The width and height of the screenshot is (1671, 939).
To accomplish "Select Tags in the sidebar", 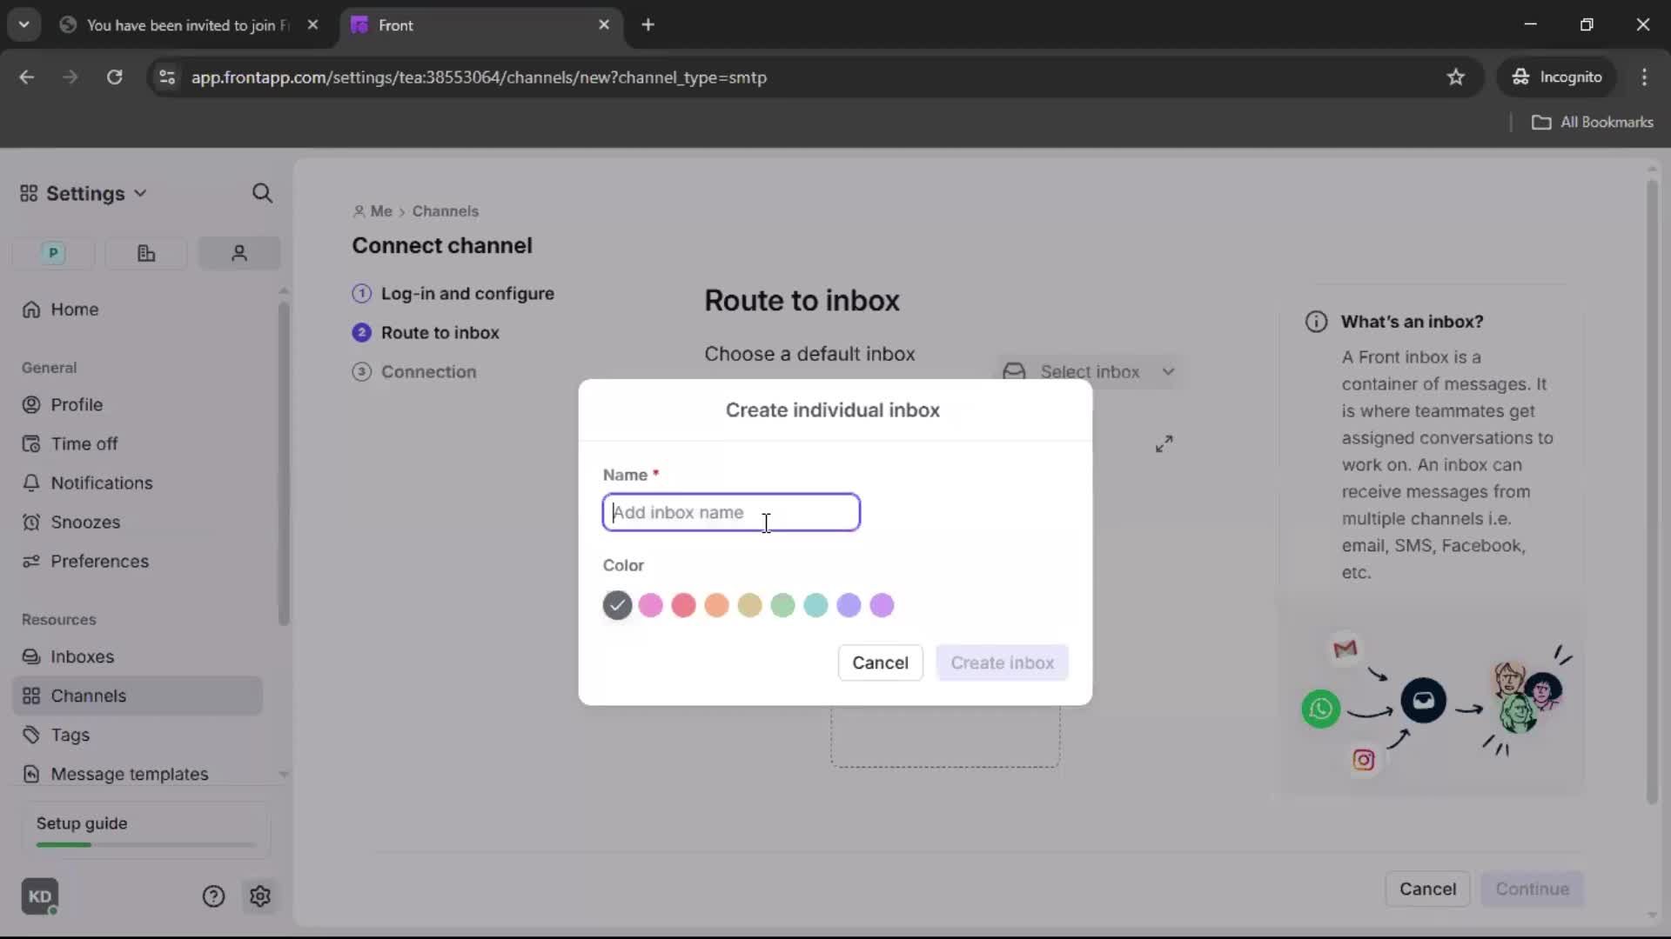I will tap(70, 735).
